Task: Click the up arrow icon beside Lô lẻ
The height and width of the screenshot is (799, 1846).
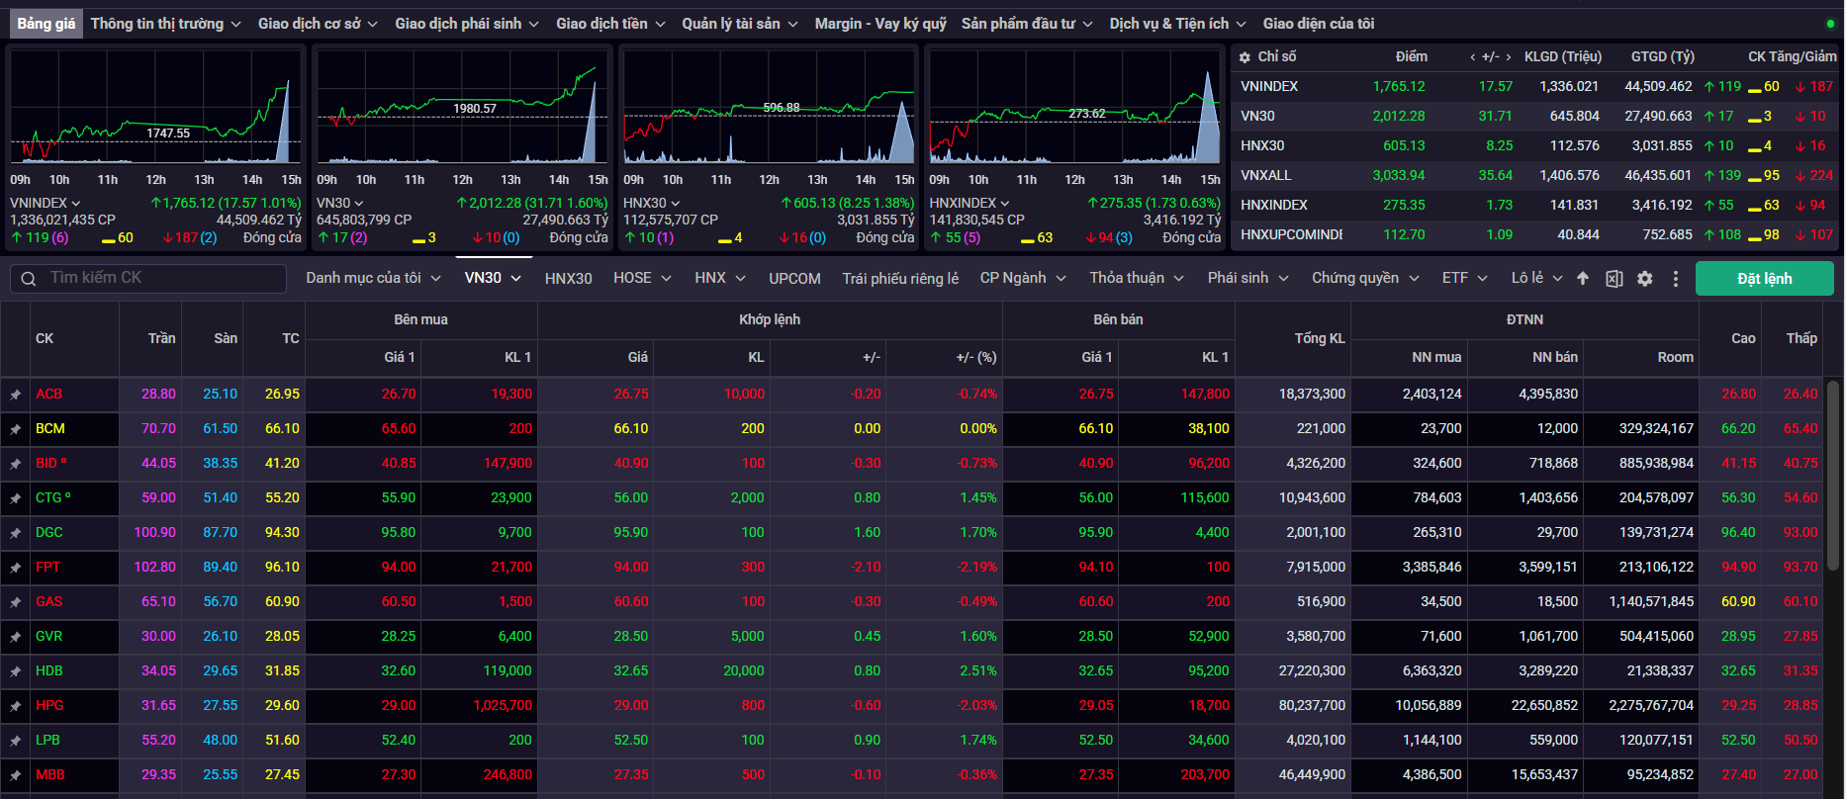Action: (1583, 279)
